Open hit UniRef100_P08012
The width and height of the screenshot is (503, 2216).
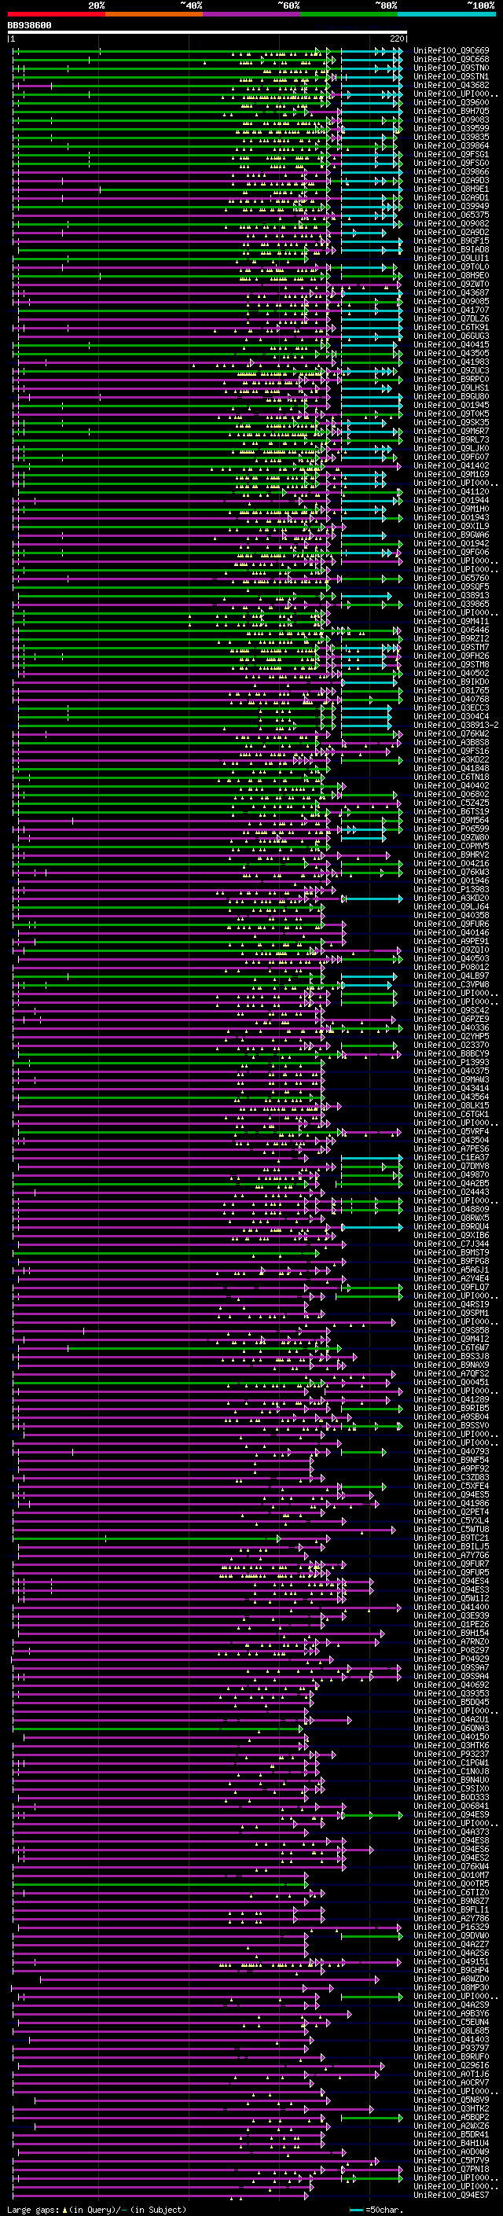click(451, 967)
